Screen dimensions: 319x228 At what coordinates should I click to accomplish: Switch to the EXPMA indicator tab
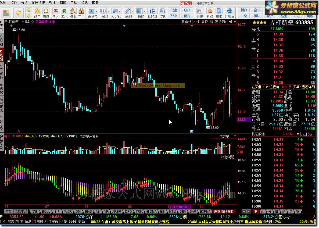205,212
